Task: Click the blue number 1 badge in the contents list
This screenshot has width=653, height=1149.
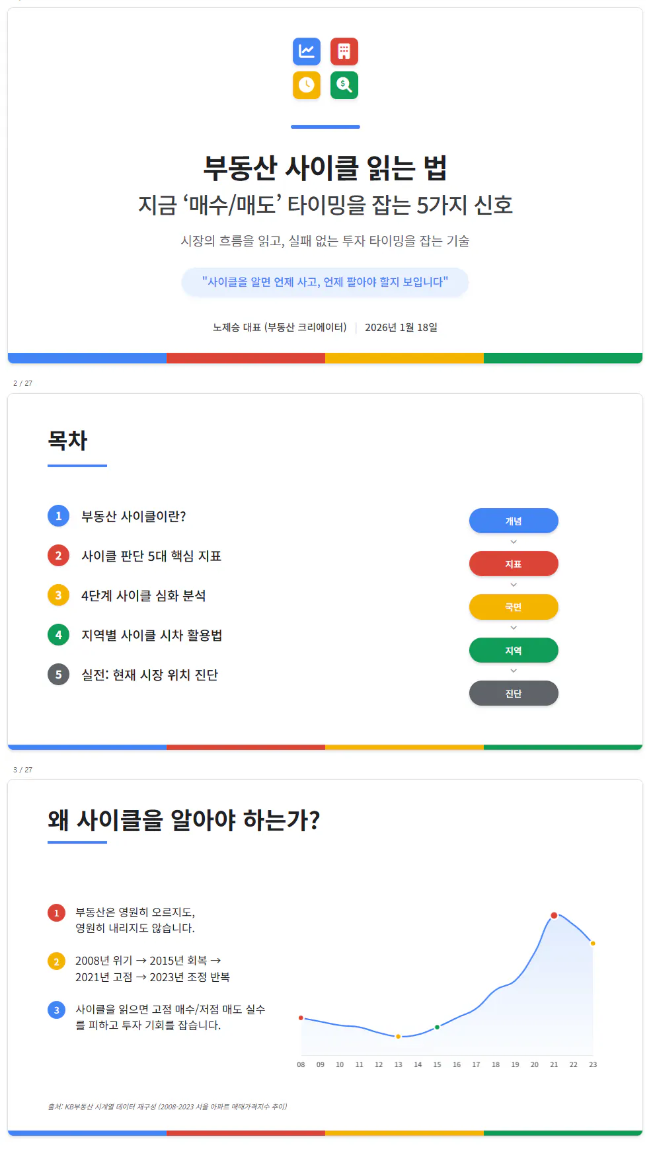Action: 58,516
